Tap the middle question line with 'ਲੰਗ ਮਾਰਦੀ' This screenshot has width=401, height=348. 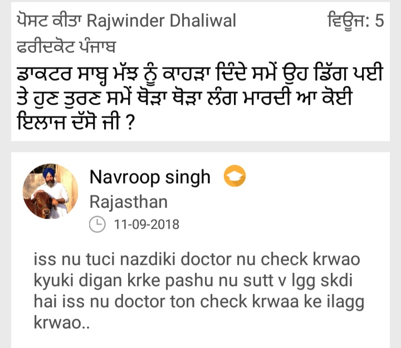click(x=184, y=98)
